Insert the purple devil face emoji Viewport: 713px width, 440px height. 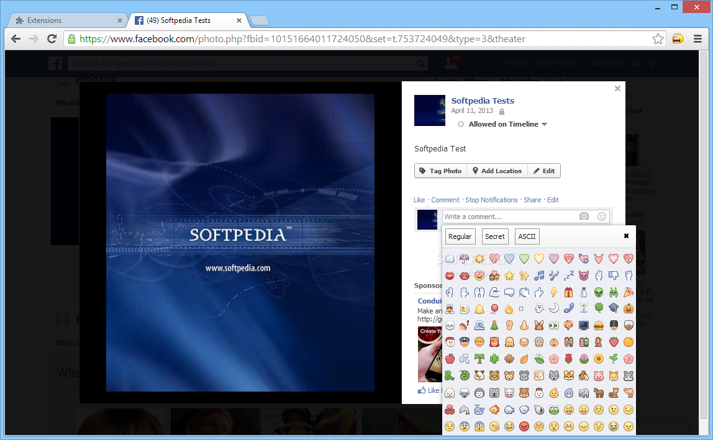pos(584,276)
